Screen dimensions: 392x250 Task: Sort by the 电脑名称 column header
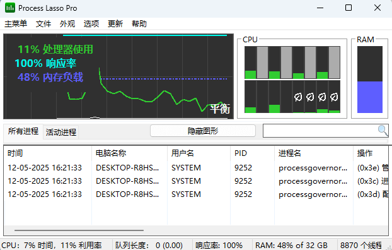tap(129, 153)
